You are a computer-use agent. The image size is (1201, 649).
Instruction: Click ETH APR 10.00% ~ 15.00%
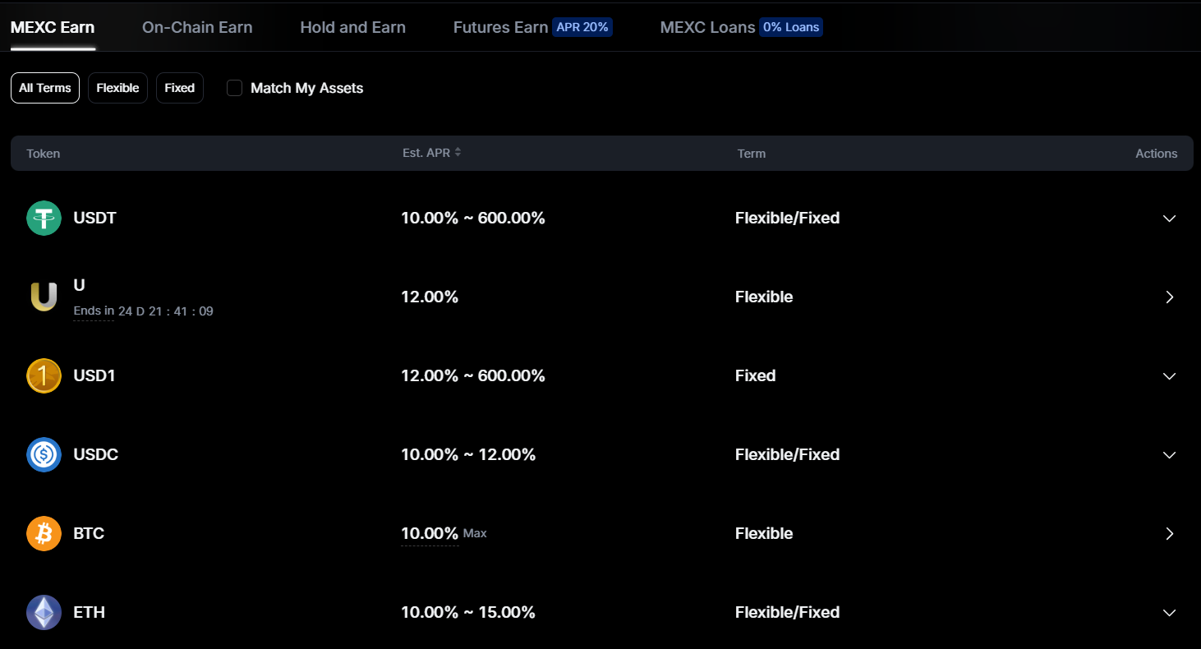point(468,613)
